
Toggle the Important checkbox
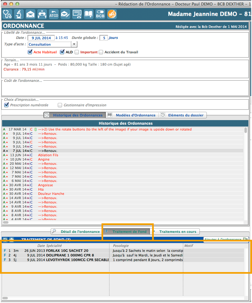coord(77,52)
